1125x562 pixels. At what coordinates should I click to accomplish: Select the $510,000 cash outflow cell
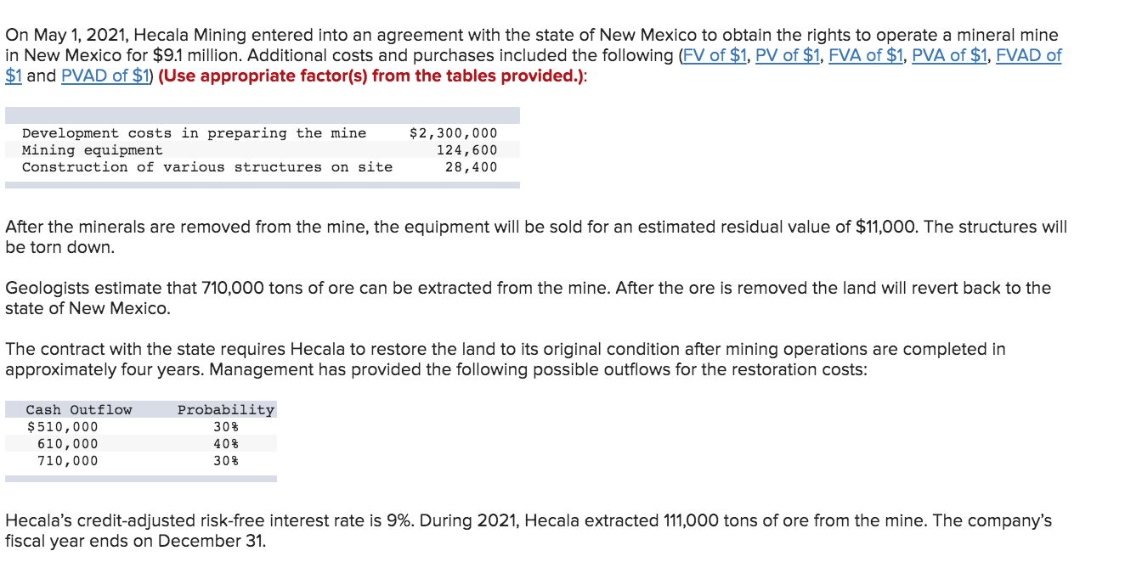click(62, 427)
